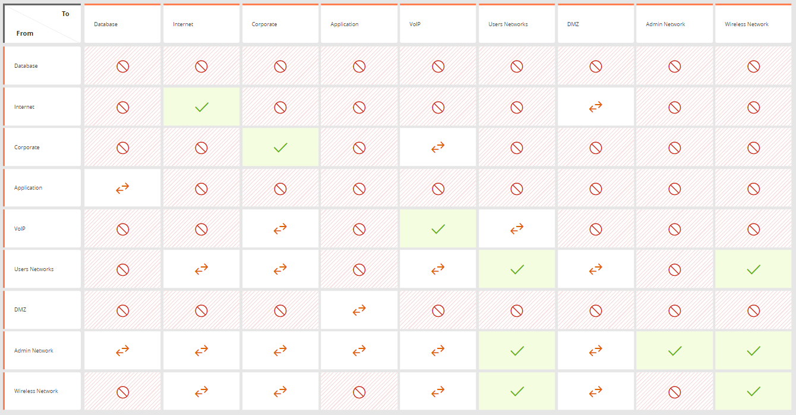Click the To/From corner cell
The image size is (796, 415).
(x=42, y=24)
